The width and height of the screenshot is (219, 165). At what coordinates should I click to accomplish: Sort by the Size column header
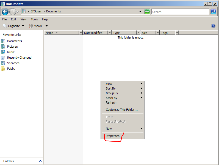pyautogui.click(x=148, y=33)
